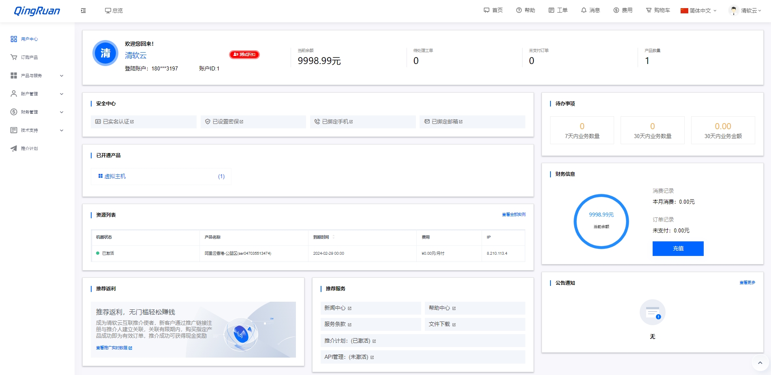771x375 pixels.
Task: Click the round 清 profile avatar
Action: [105, 53]
